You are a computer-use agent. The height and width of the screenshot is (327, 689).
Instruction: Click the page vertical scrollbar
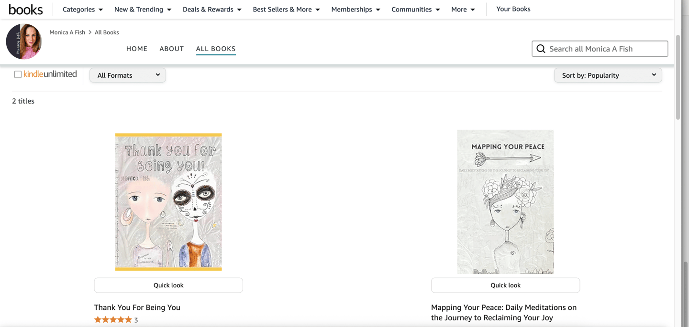678,77
